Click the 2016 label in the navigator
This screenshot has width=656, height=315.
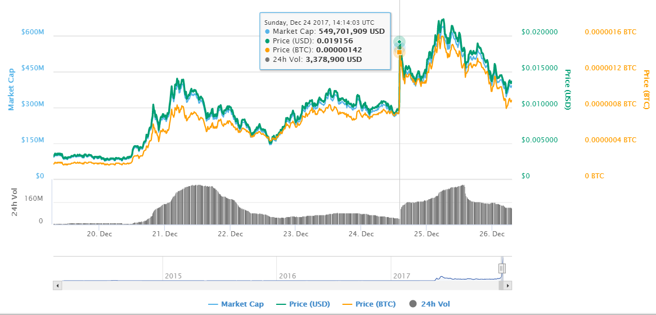[x=287, y=277]
